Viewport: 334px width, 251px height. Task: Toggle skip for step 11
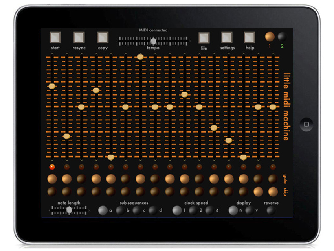tap(199, 192)
